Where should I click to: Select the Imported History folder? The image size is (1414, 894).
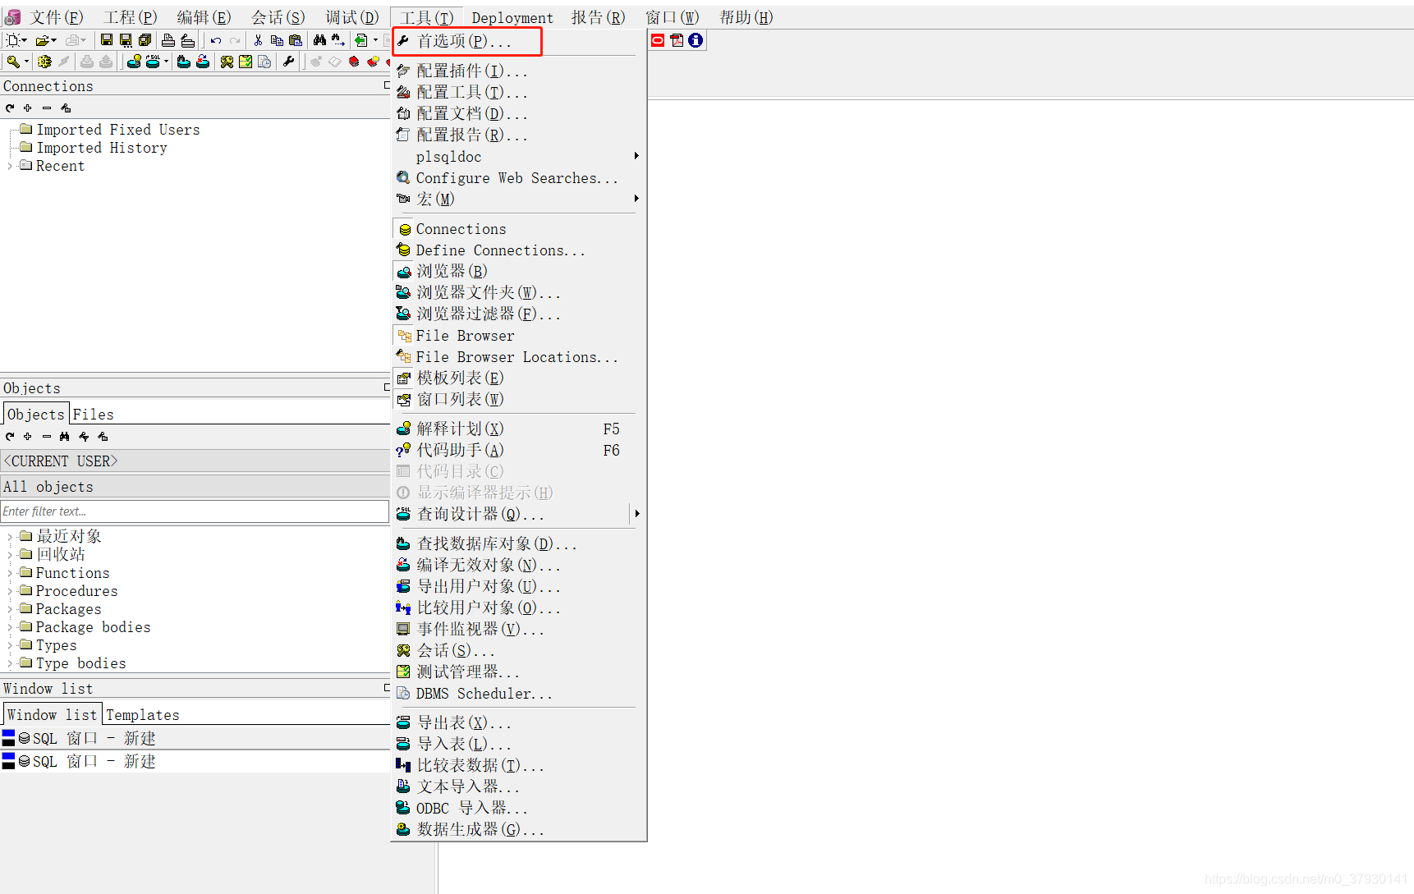tap(102, 148)
